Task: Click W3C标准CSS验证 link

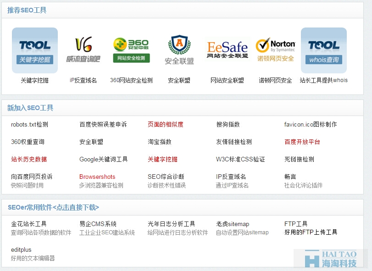Action: point(240,159)
